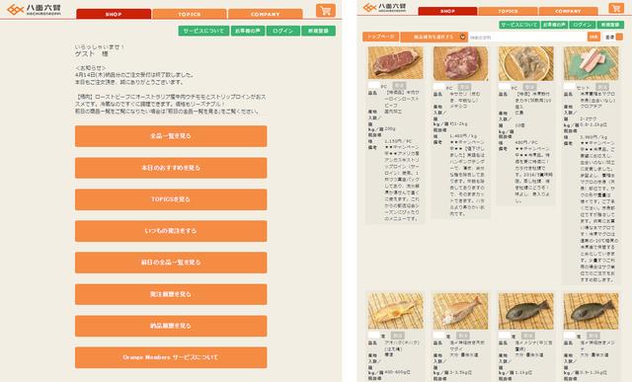This screenshot has height=382, width=632.
Task: Open the yellow アオハタ fish photo
Action: 395,311
